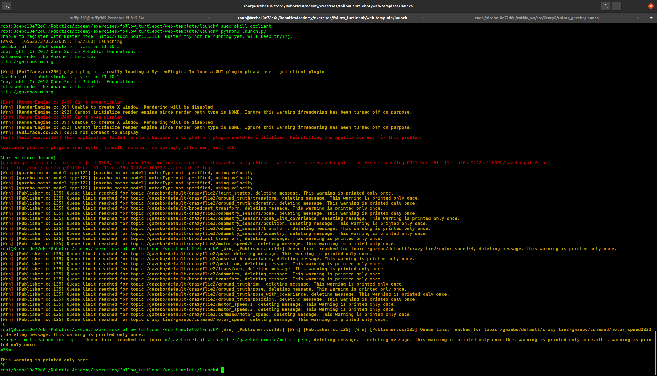Open the terminal search tool
Viewport: 657px width, 376px height.
[605, 6]
